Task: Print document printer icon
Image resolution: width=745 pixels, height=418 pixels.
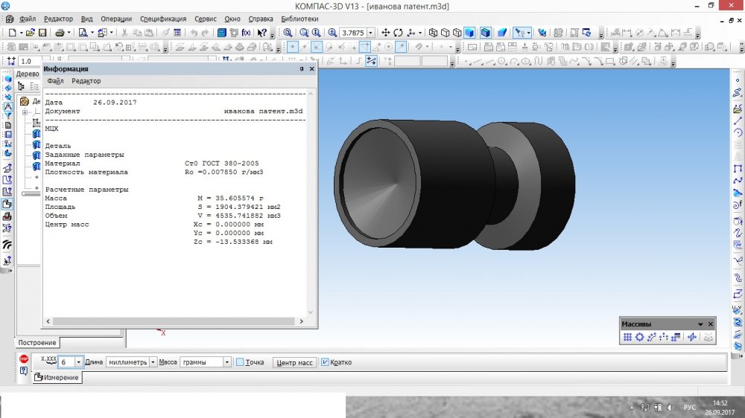Action: coord(60,33)
